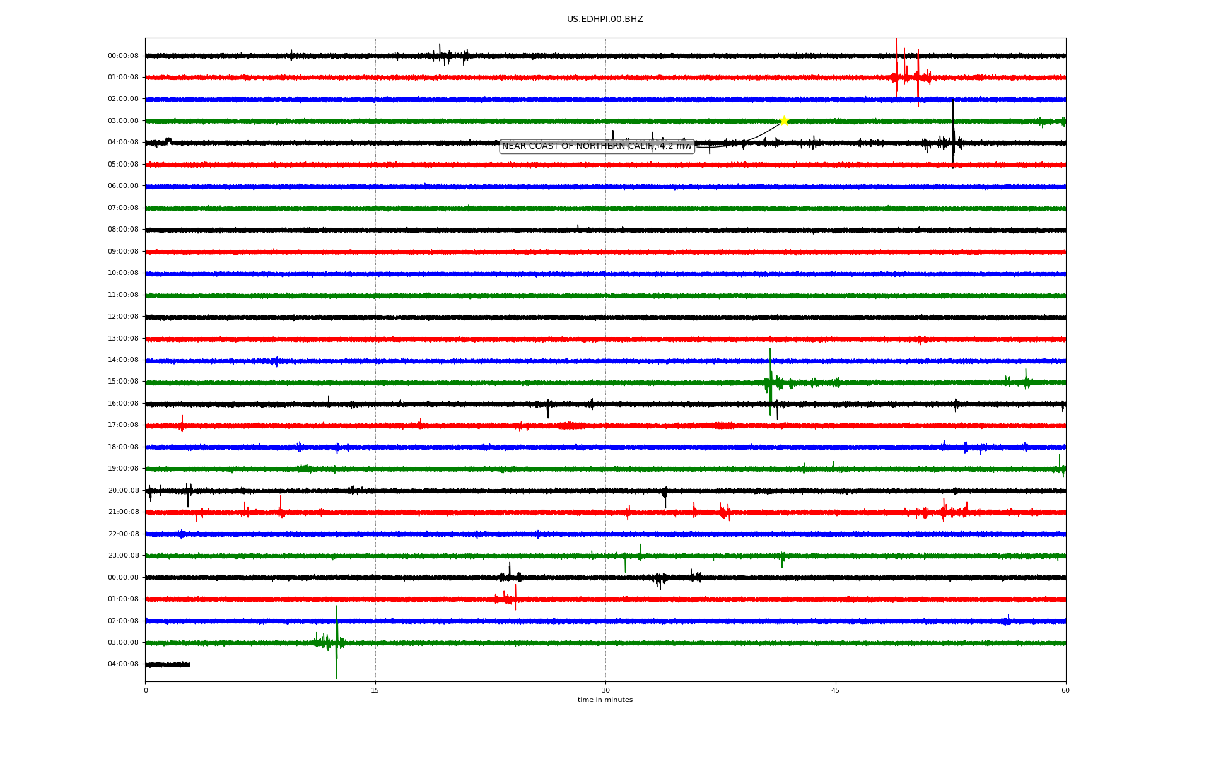Click the 21:00:08 trace label
This screenshot has height=757, width=1211.
[x=123, y=512]
